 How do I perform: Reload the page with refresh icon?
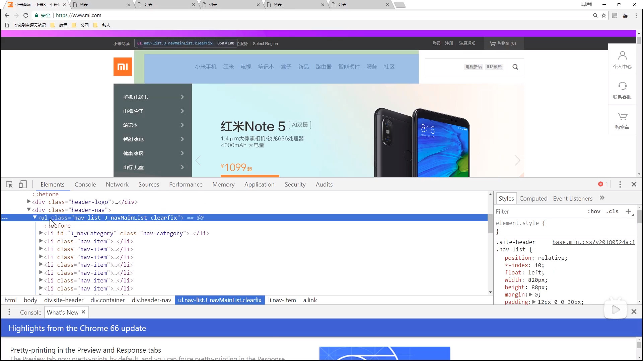point(26,15)
